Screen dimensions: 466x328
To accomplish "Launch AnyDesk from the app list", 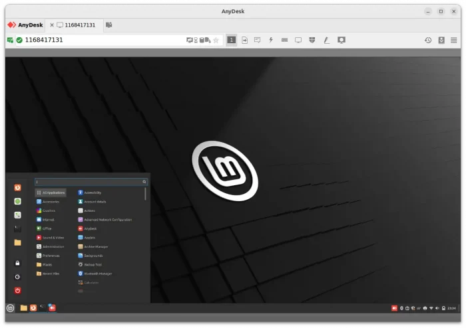I will point(87,228).
